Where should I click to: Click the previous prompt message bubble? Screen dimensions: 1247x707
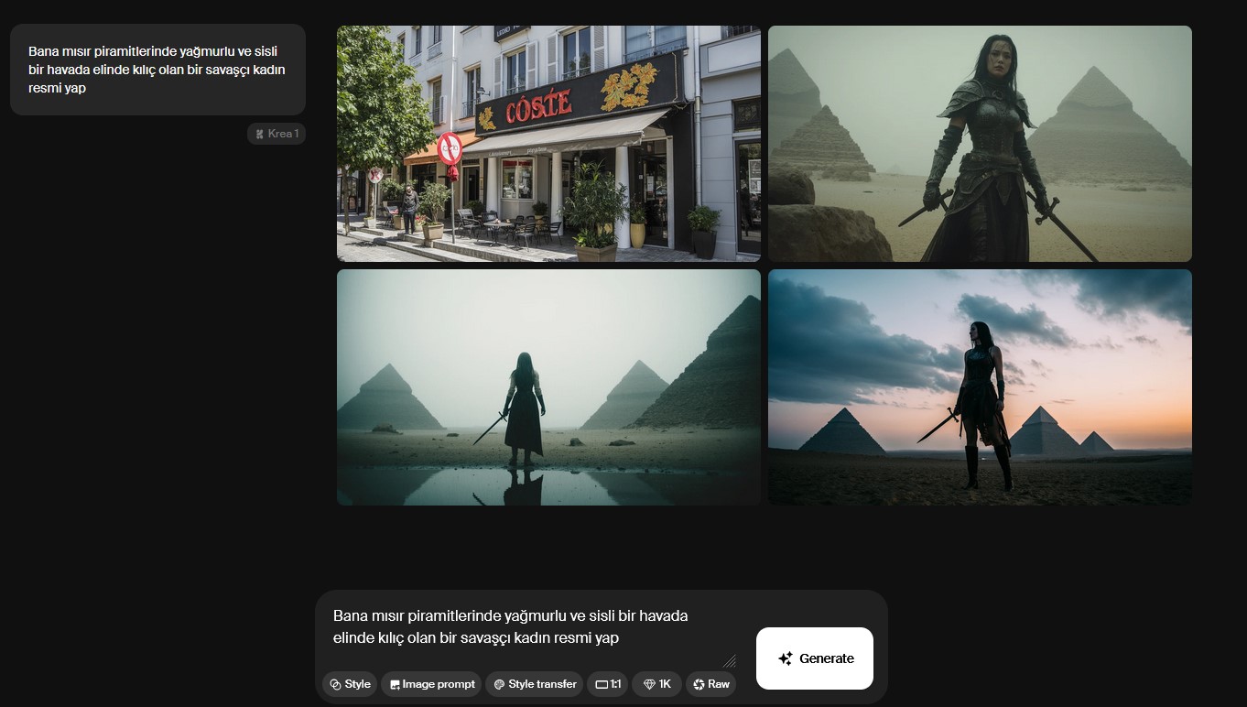[x=157, y=70]
